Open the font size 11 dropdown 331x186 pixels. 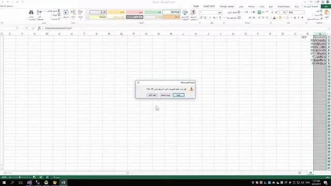coord(280,12)
